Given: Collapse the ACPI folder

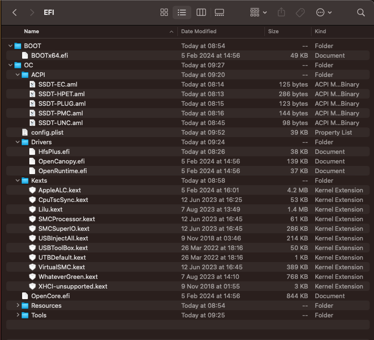Looking at the screenshot, I should point(17,75).
